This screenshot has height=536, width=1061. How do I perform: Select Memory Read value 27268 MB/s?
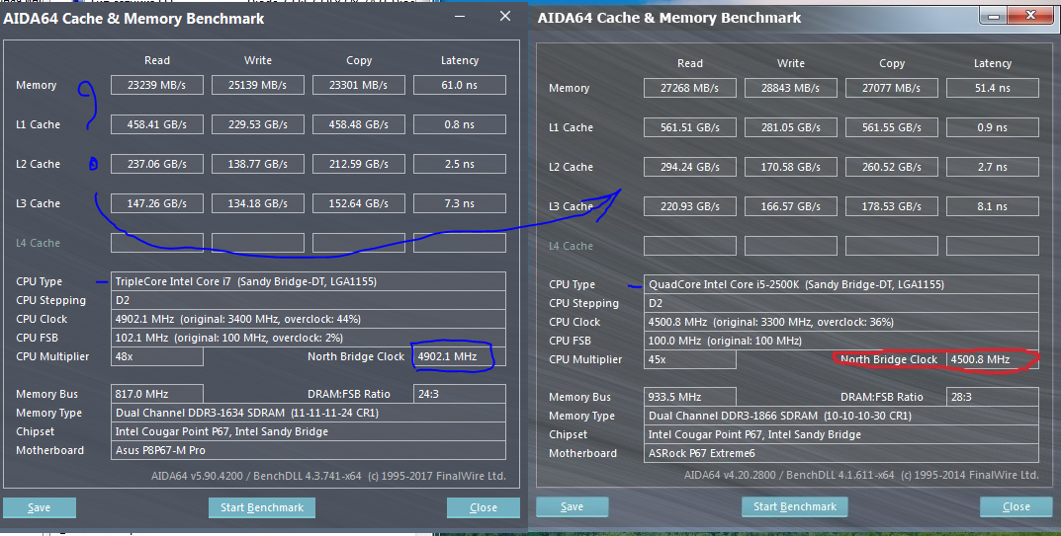coord(689,88)
